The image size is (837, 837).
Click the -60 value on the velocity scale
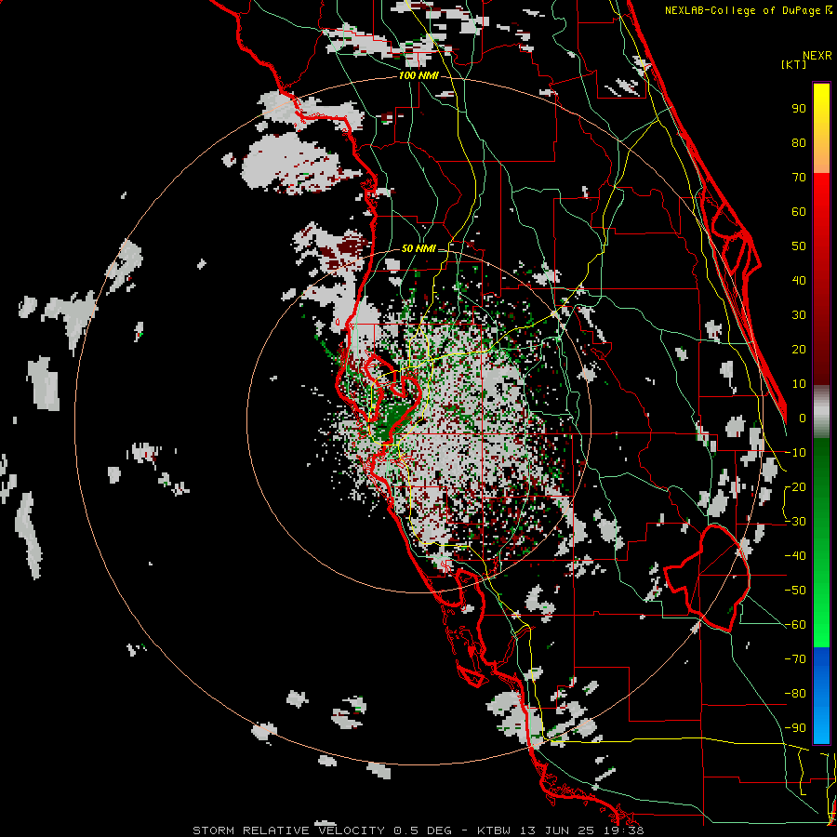pos(795,625)
